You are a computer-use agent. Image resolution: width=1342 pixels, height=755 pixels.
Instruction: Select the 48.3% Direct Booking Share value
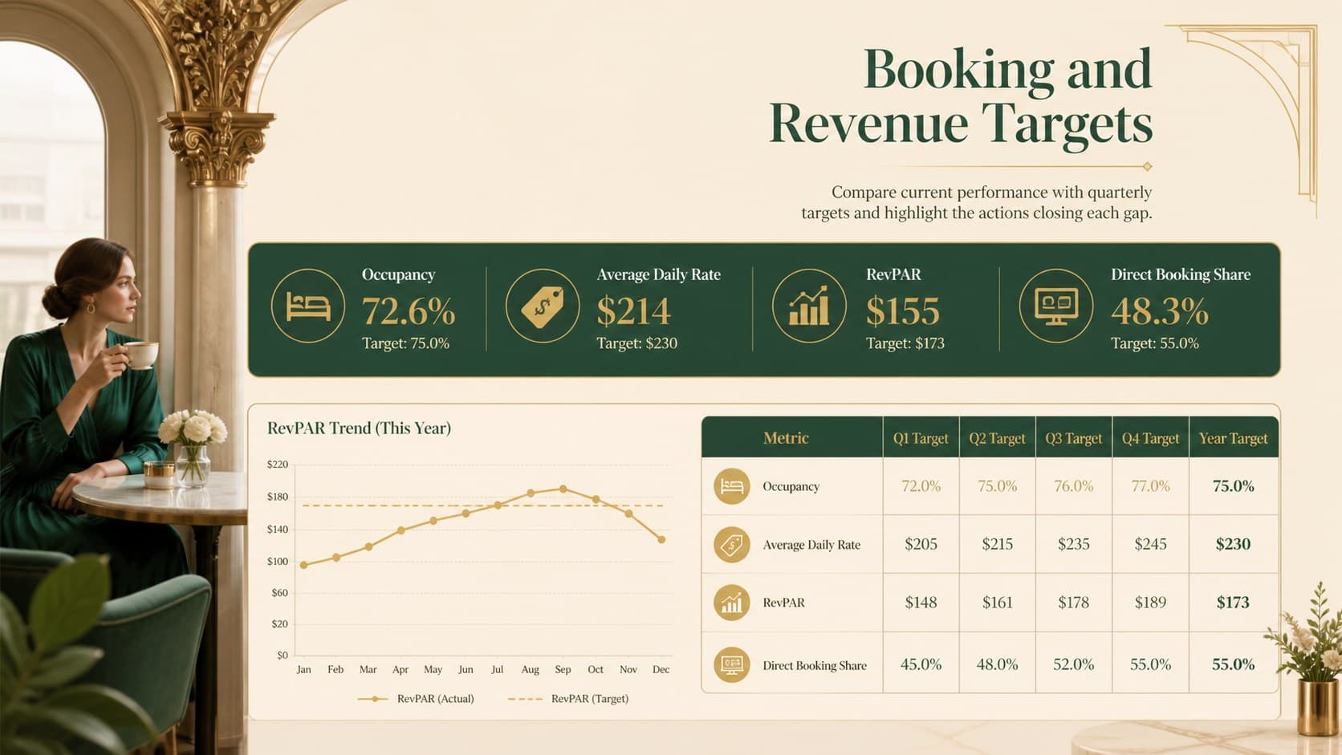coord(1160,311)
